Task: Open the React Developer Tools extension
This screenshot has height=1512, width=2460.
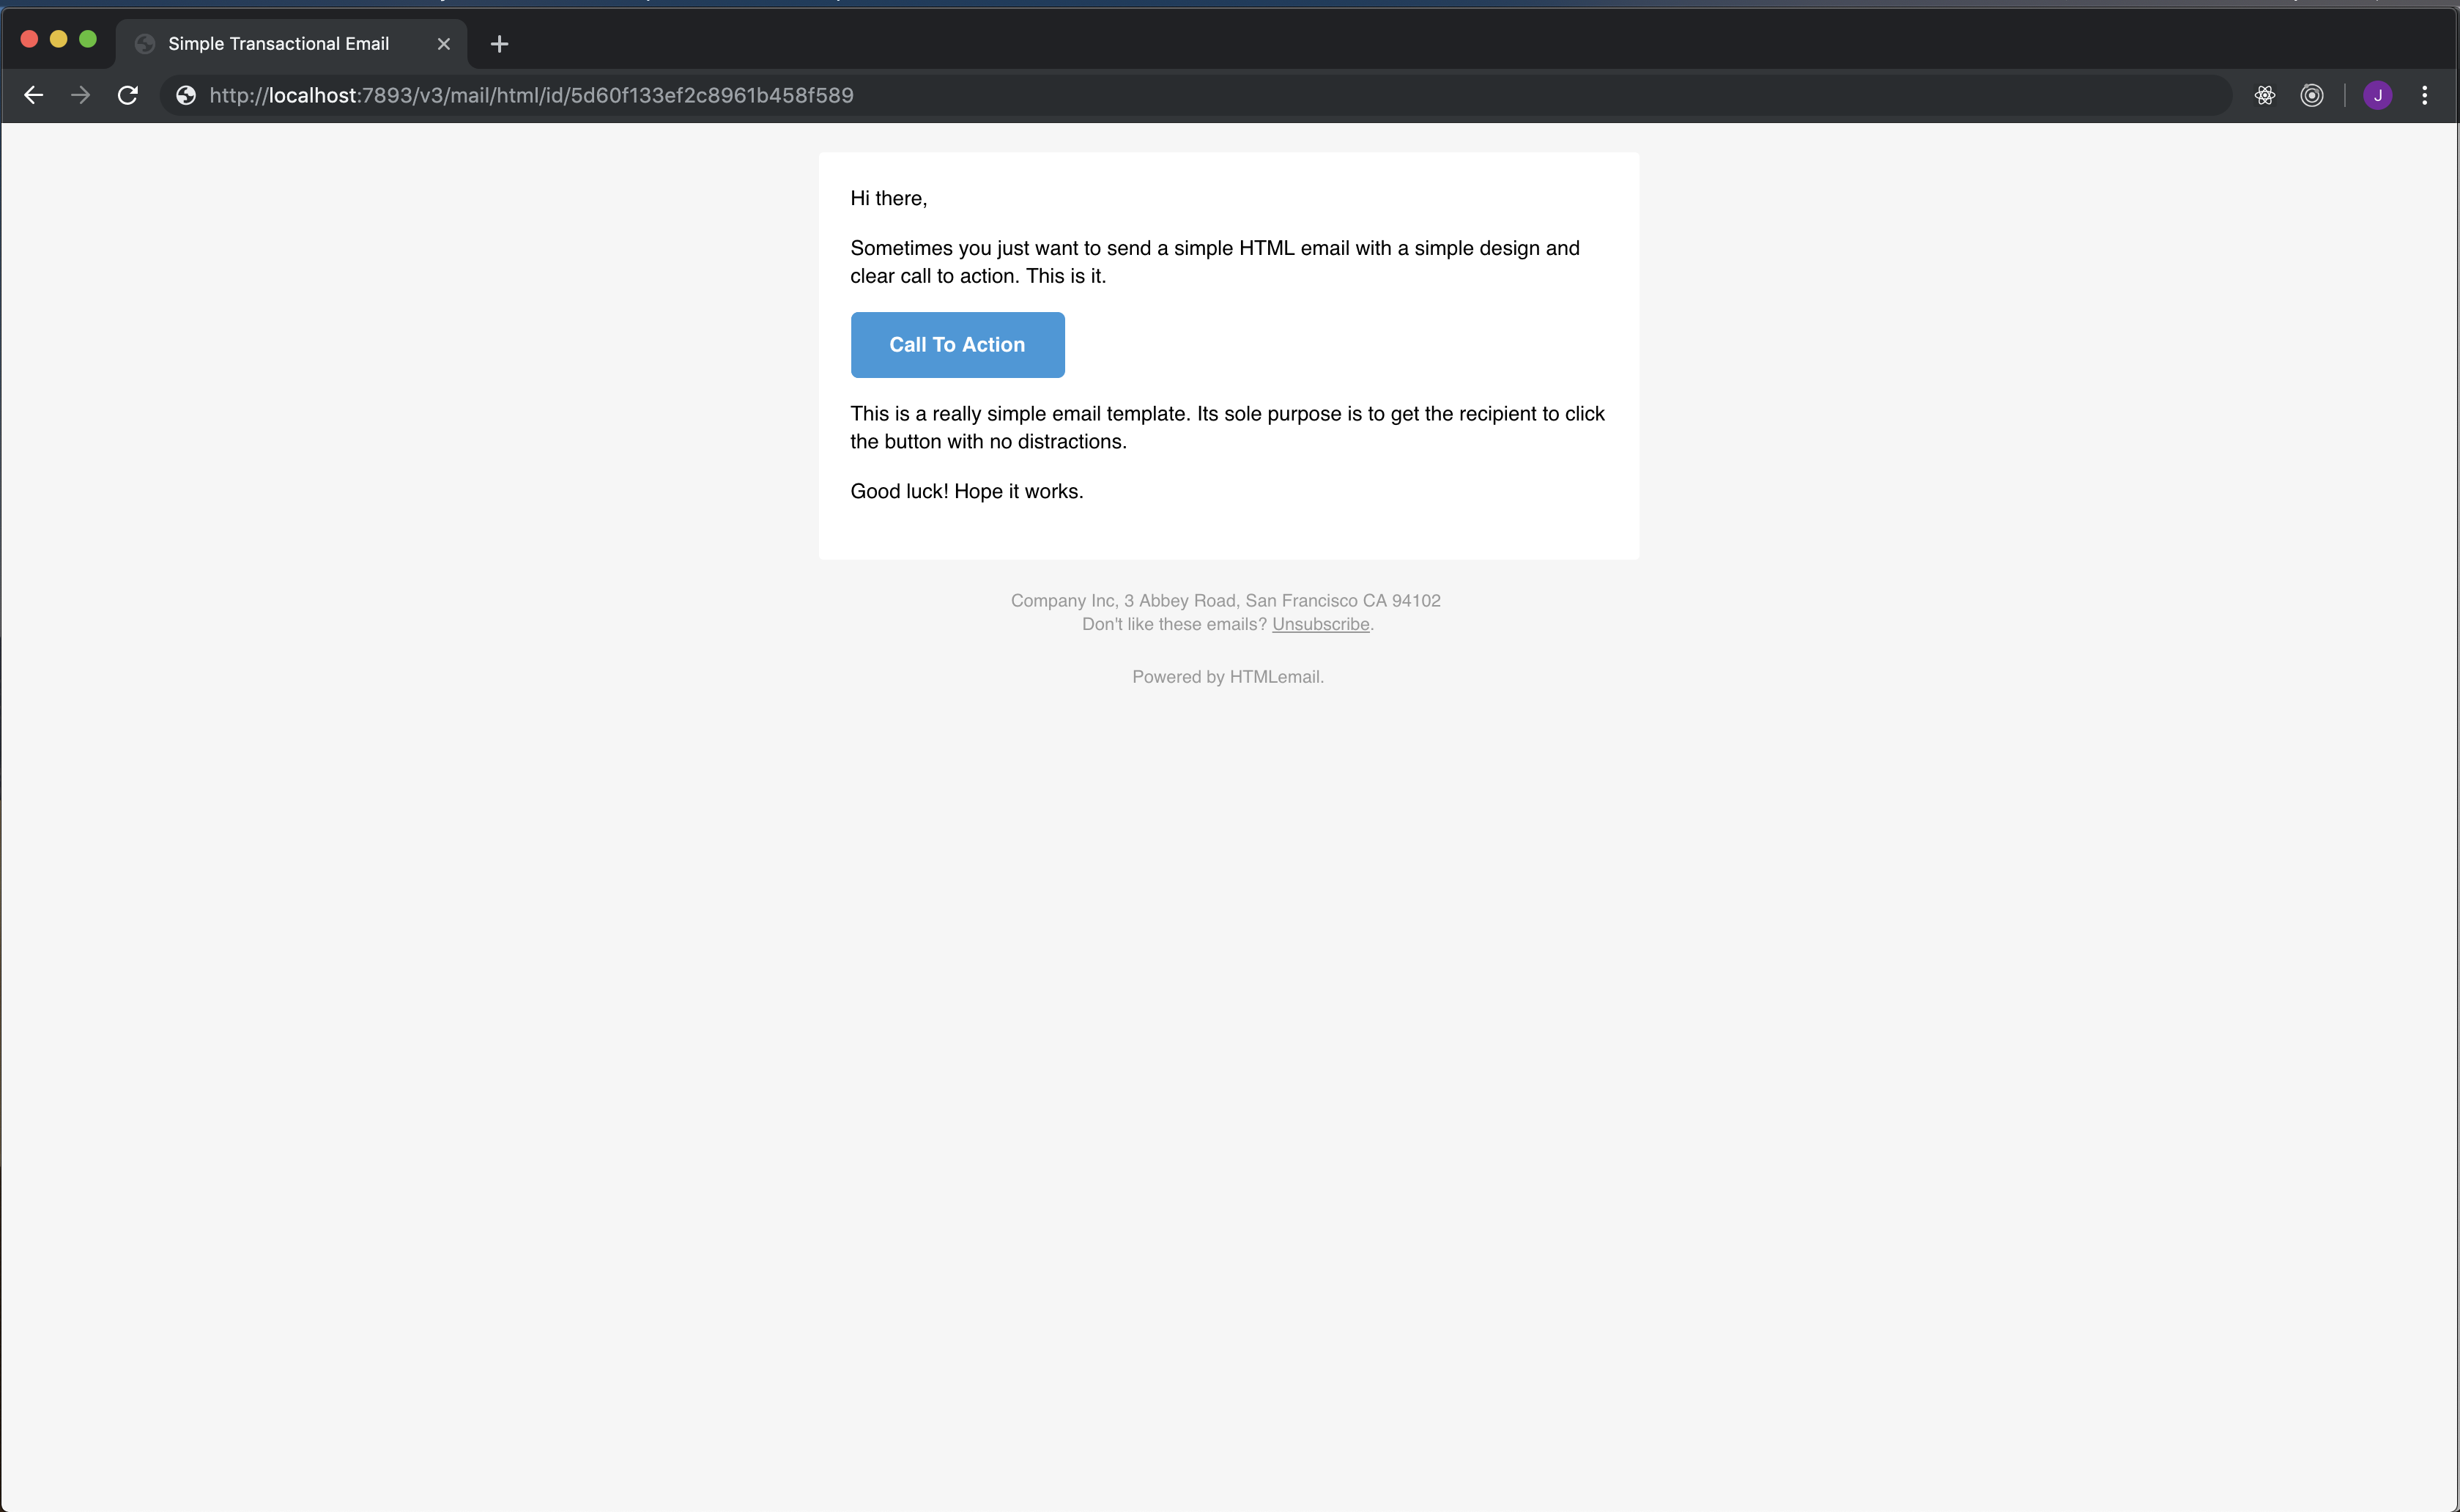Action: 2265,95
